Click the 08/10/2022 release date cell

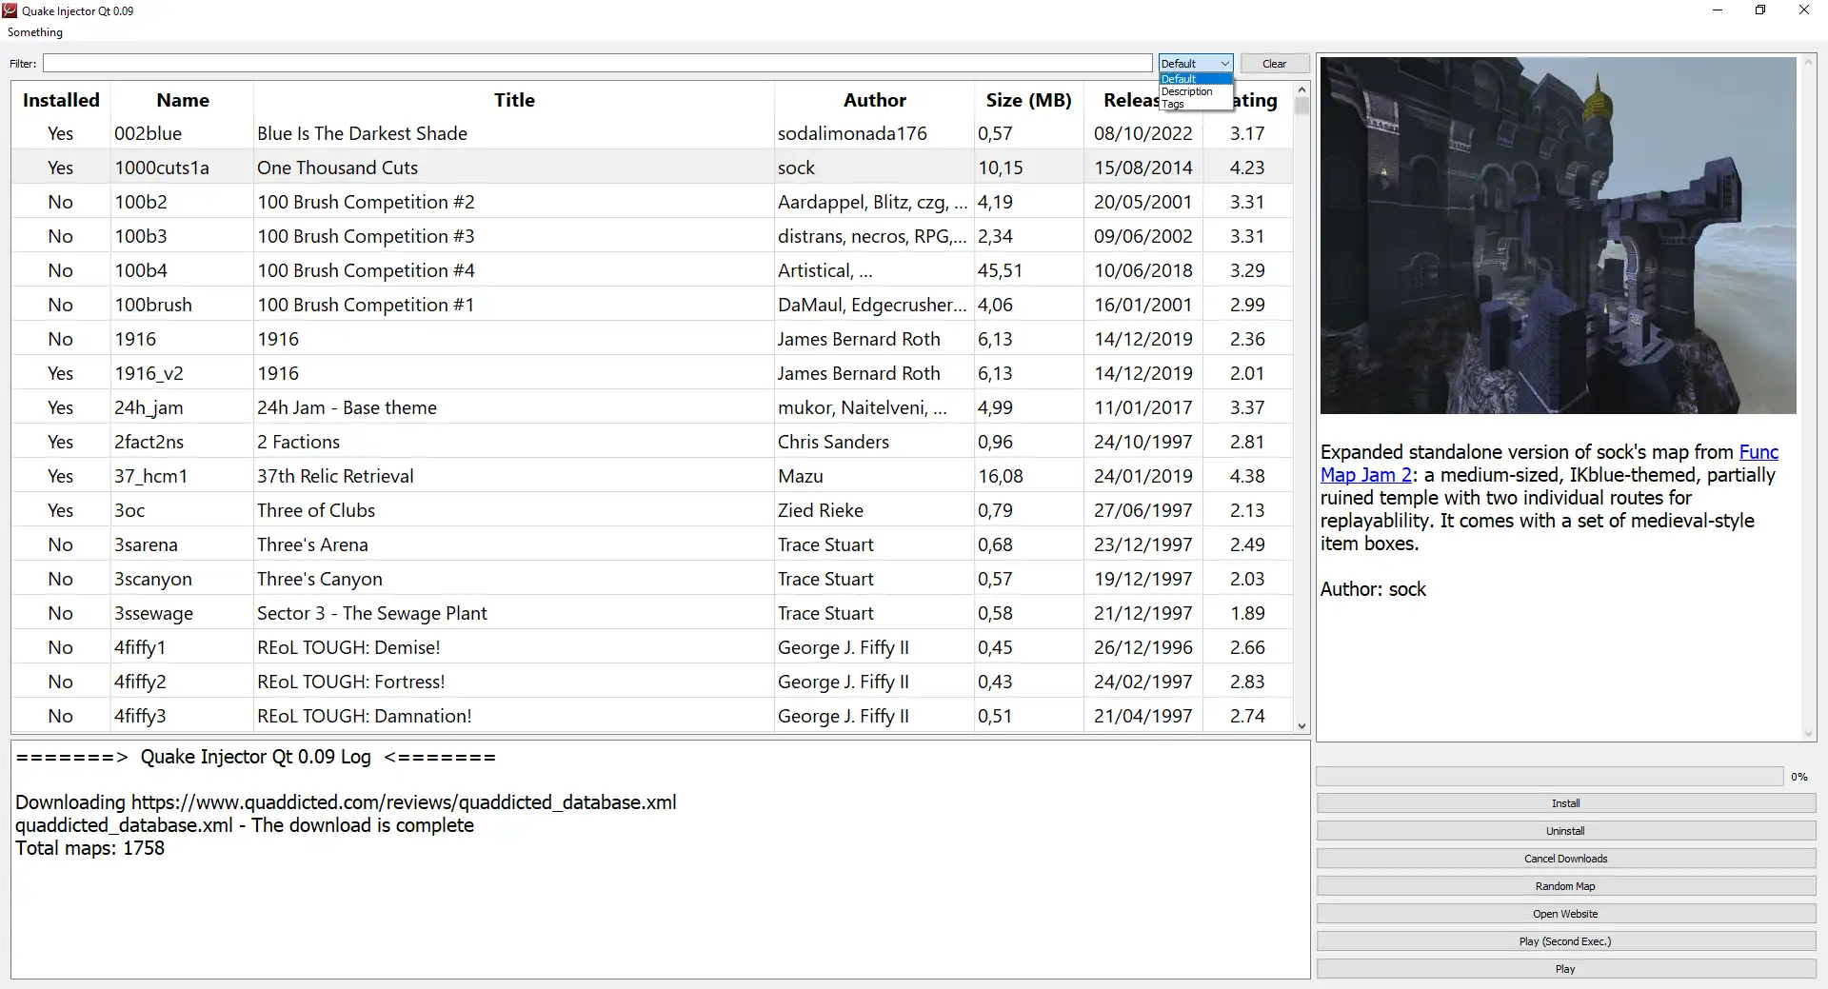tap(1143, 133)
